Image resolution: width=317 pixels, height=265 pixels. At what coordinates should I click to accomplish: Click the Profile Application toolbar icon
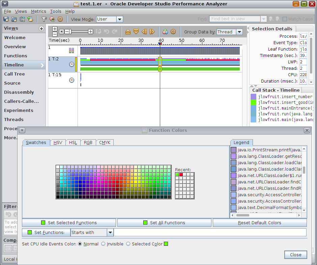point(6,19)
